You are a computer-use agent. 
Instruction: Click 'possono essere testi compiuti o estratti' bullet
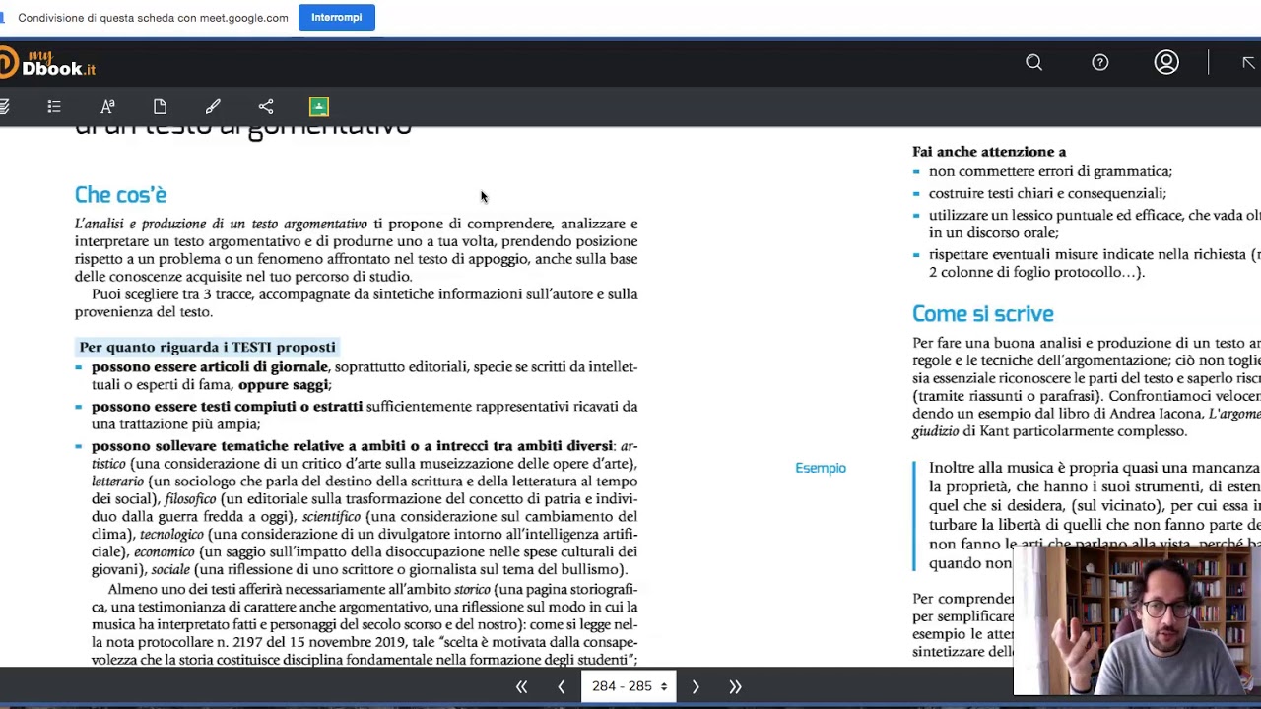(x=227, y=406)
